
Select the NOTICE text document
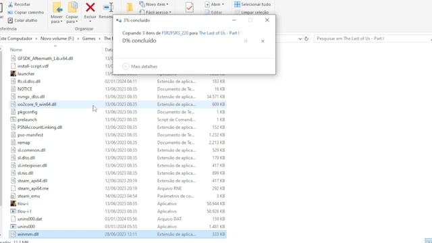click(x=25, y=89)
